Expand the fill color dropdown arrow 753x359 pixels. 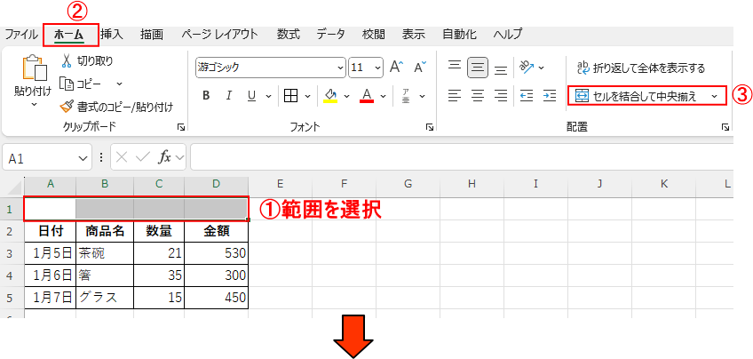click(x=346, y=96)
